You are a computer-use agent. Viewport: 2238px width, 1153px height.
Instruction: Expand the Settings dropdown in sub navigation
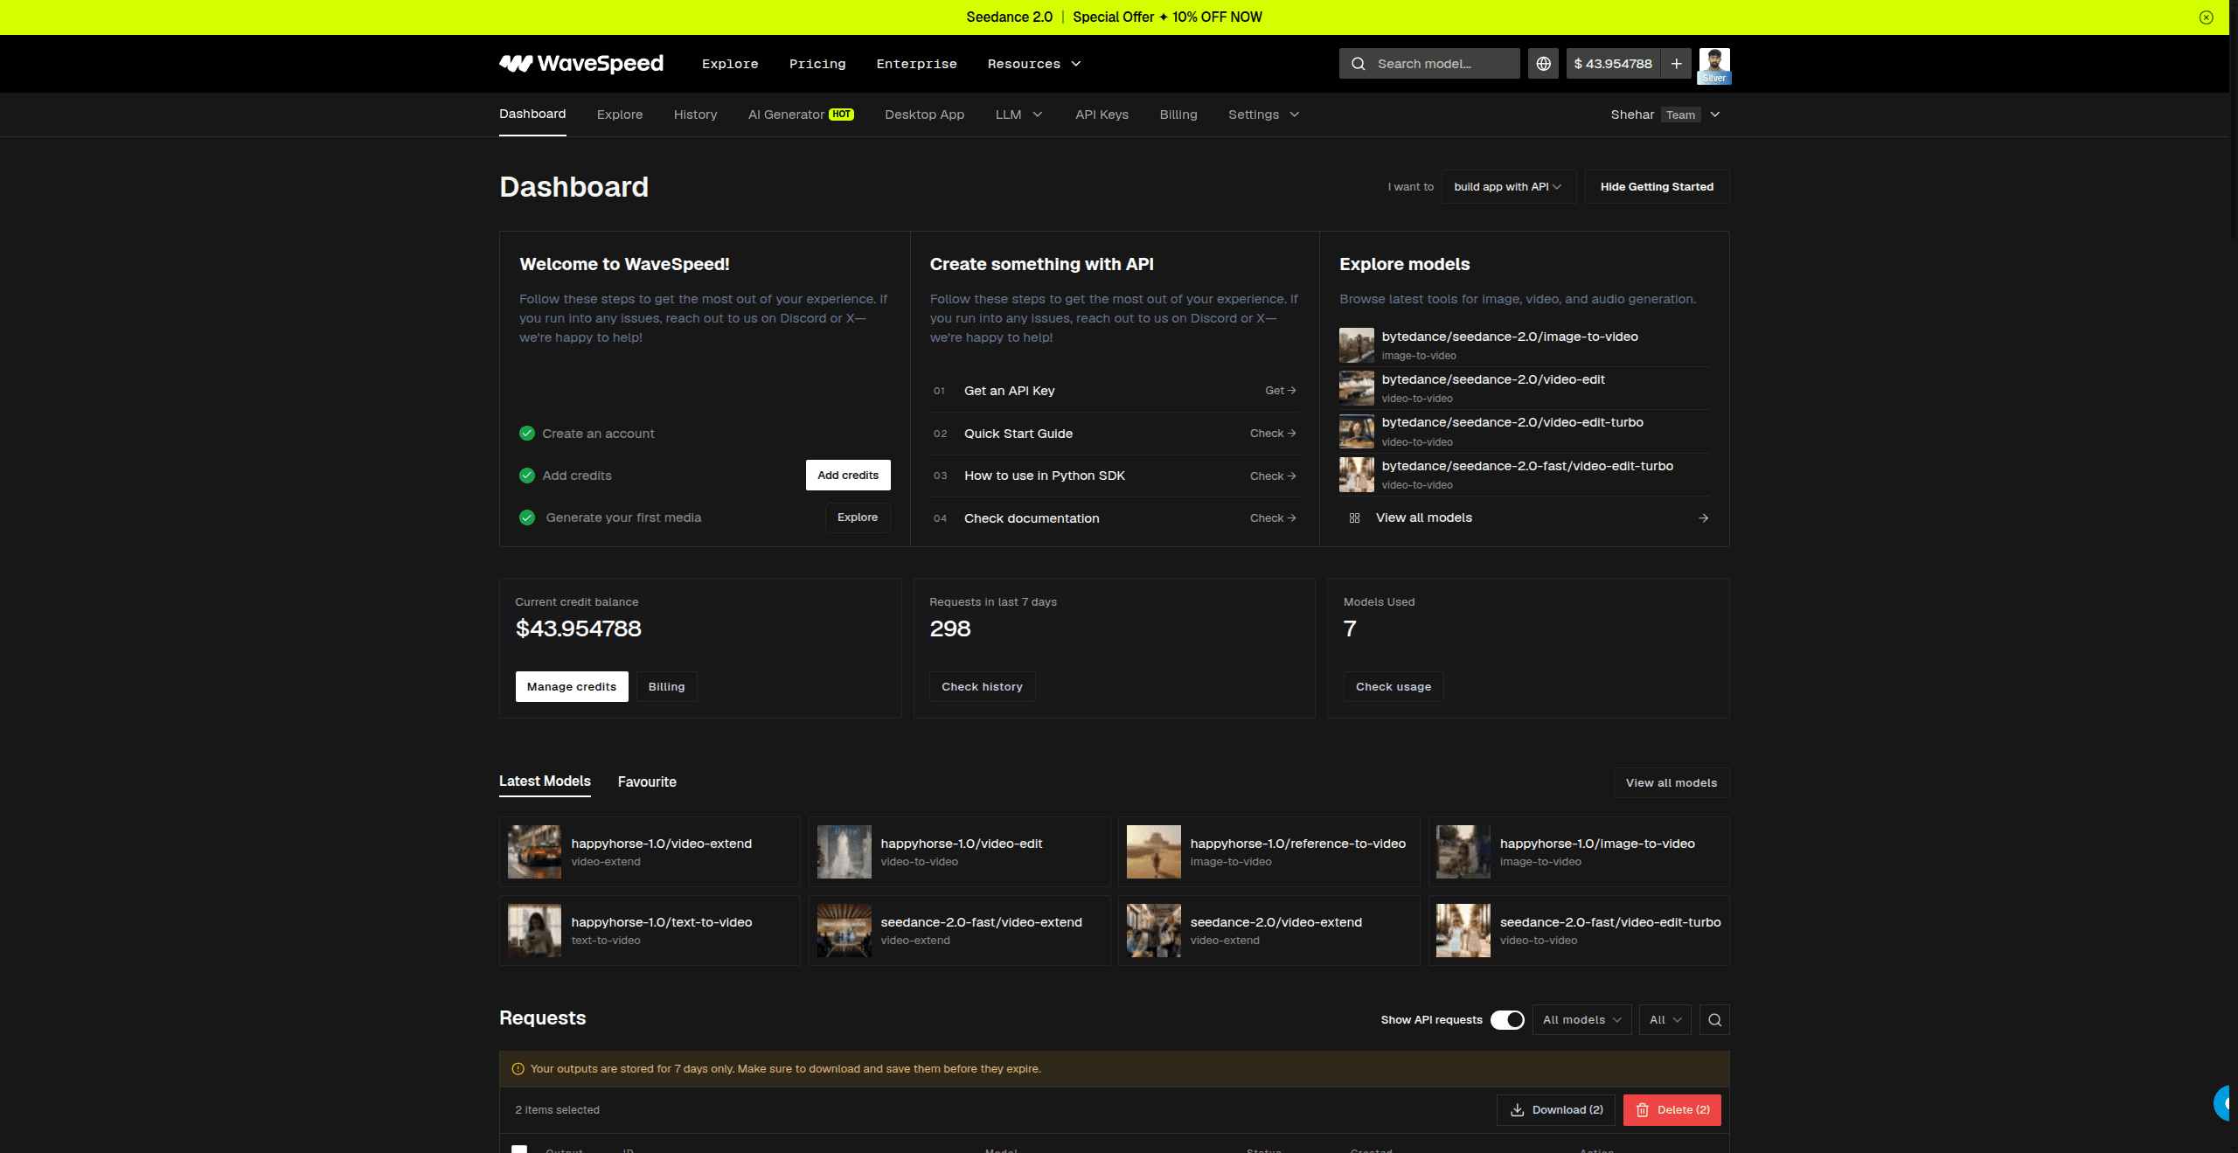point(1263,115)
